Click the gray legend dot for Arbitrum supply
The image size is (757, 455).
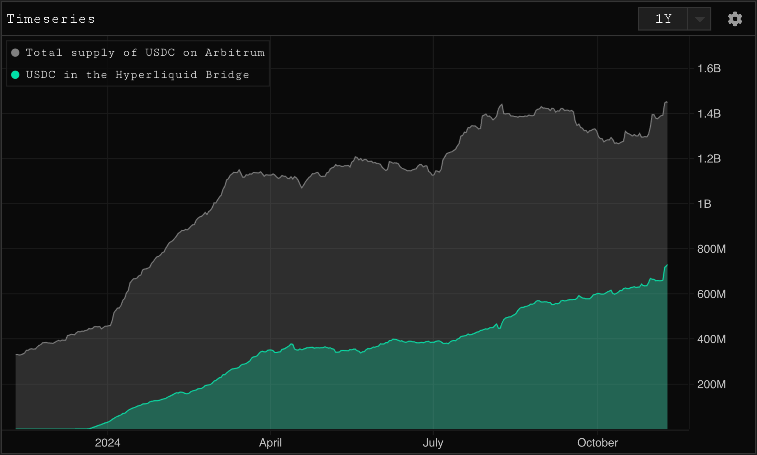coord(15,53)
